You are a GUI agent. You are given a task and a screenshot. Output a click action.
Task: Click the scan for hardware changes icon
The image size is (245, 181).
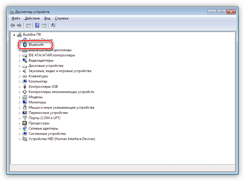pos(53,25)
